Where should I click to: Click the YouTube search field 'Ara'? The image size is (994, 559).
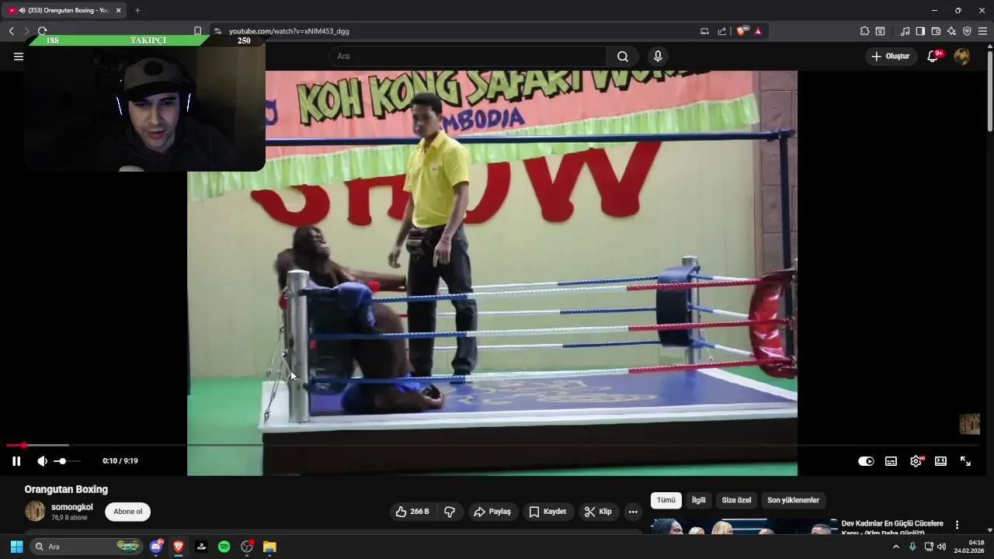(467, 56)
